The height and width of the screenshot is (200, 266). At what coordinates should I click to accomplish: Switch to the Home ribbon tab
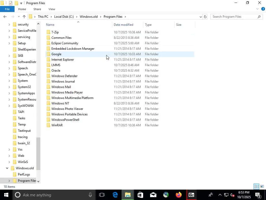coord(22,9)
